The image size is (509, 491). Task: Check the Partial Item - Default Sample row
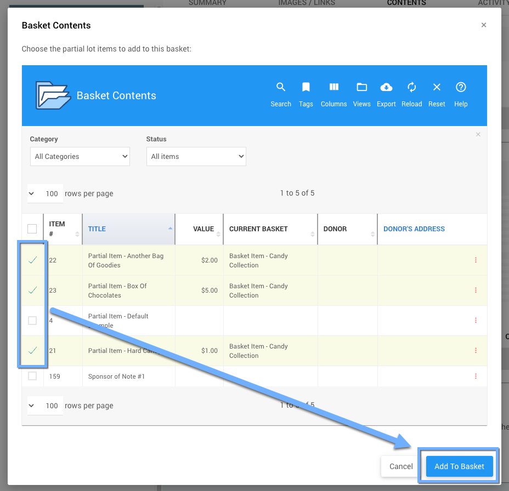click(x=32, y=321)
